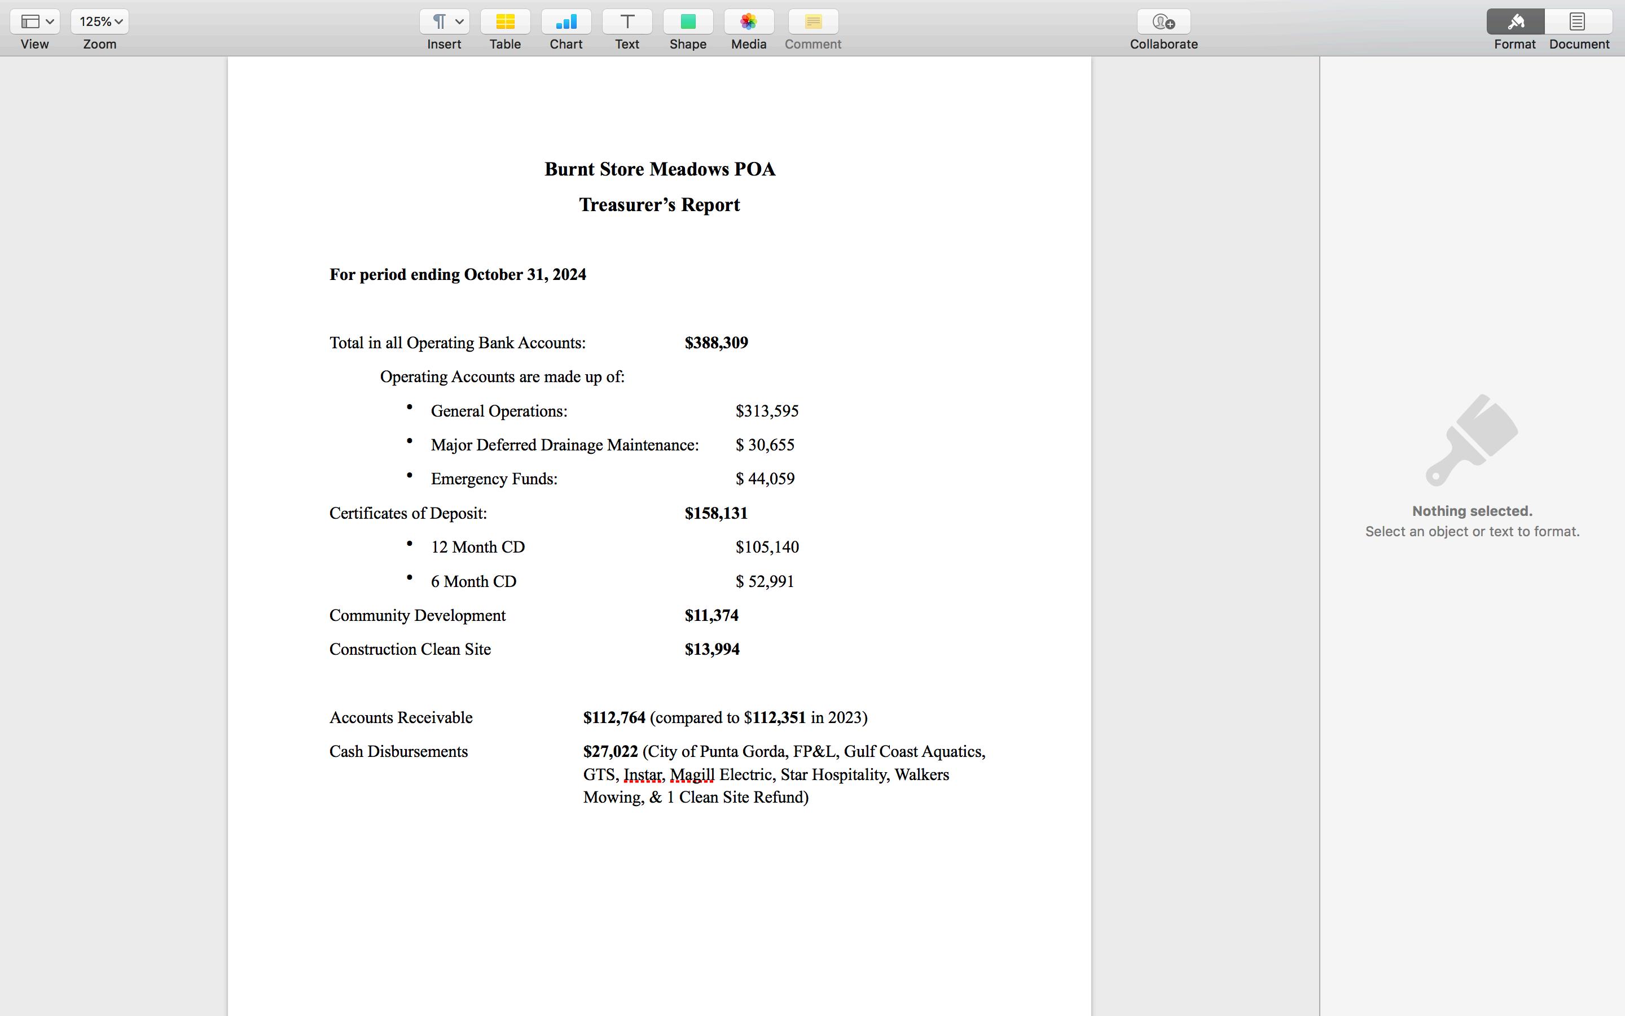Click the Chart toolbar icon

(x=566, y=21)
